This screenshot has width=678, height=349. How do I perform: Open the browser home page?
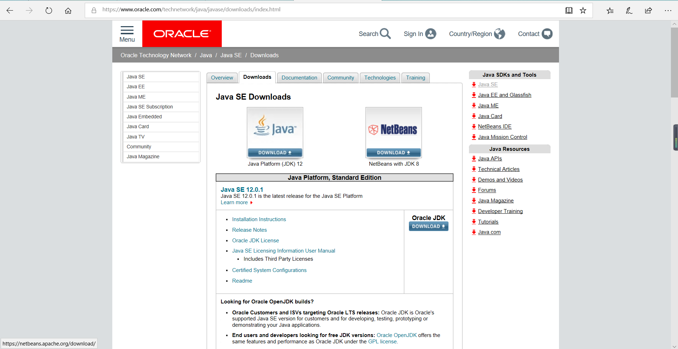point(68,11)
